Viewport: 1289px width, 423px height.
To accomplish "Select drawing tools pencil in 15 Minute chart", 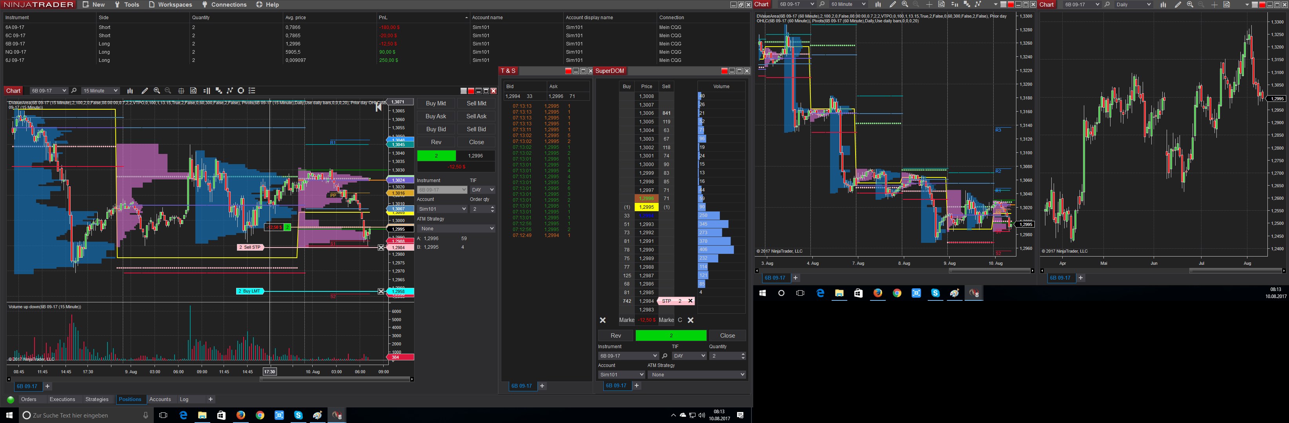I will click(x=145, y=91).
